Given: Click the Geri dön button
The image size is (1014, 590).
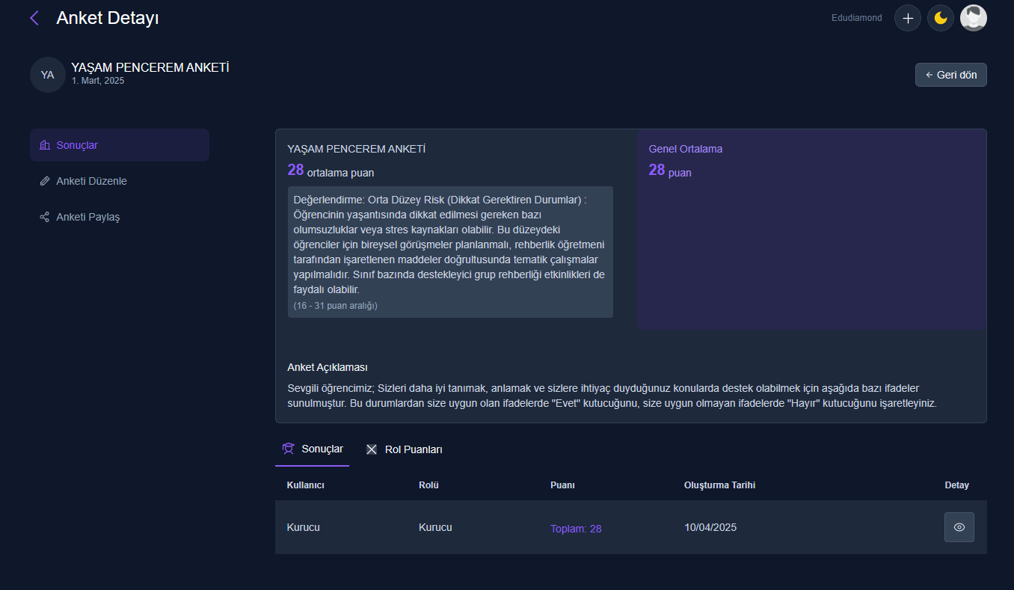Looking at the screenshot, I should pos(951,75).
